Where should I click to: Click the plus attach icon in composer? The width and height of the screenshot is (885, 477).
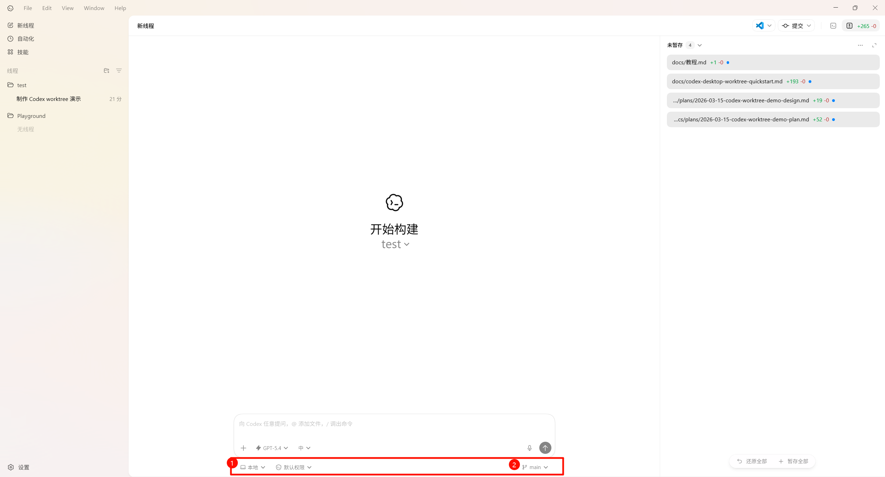(x=243, y=448)
